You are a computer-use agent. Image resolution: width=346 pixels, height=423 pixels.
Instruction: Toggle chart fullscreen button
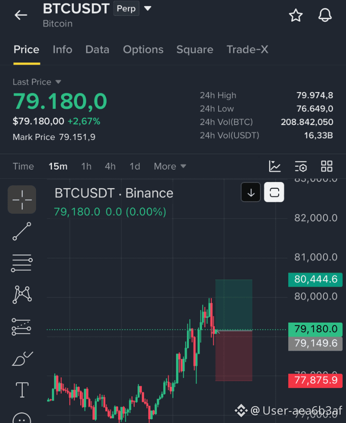click(274, 193)
